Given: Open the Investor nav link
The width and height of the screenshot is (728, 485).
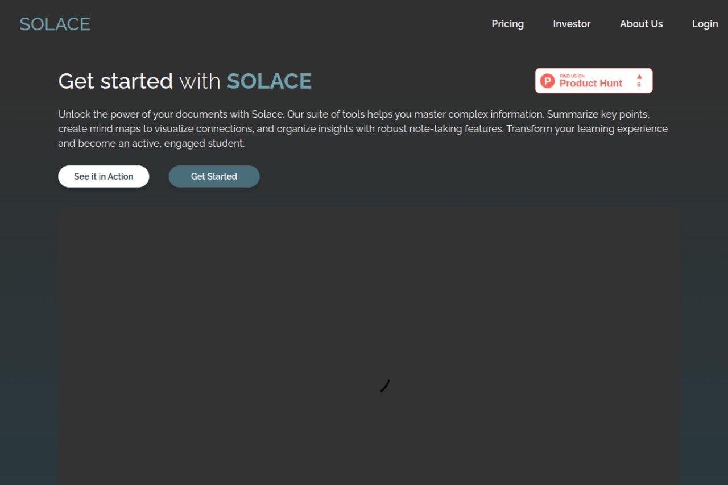Looking at the screenshot, I should (572, 24).
